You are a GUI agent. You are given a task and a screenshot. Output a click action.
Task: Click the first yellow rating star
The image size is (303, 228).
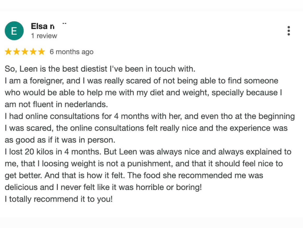point(8,52)
